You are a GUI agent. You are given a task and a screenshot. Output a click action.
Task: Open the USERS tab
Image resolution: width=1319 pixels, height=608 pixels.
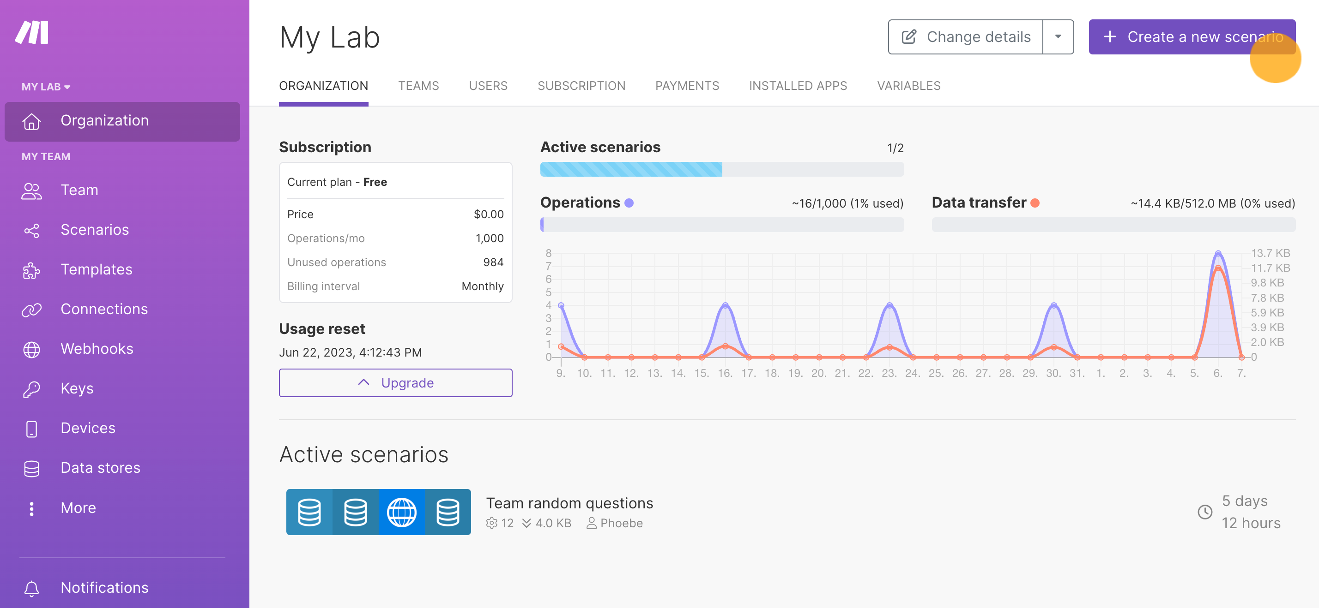[x=488, y=86]
